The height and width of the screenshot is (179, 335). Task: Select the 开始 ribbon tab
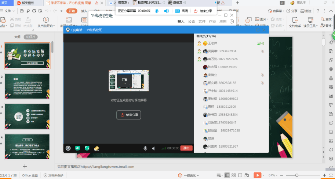pos(72,11)
